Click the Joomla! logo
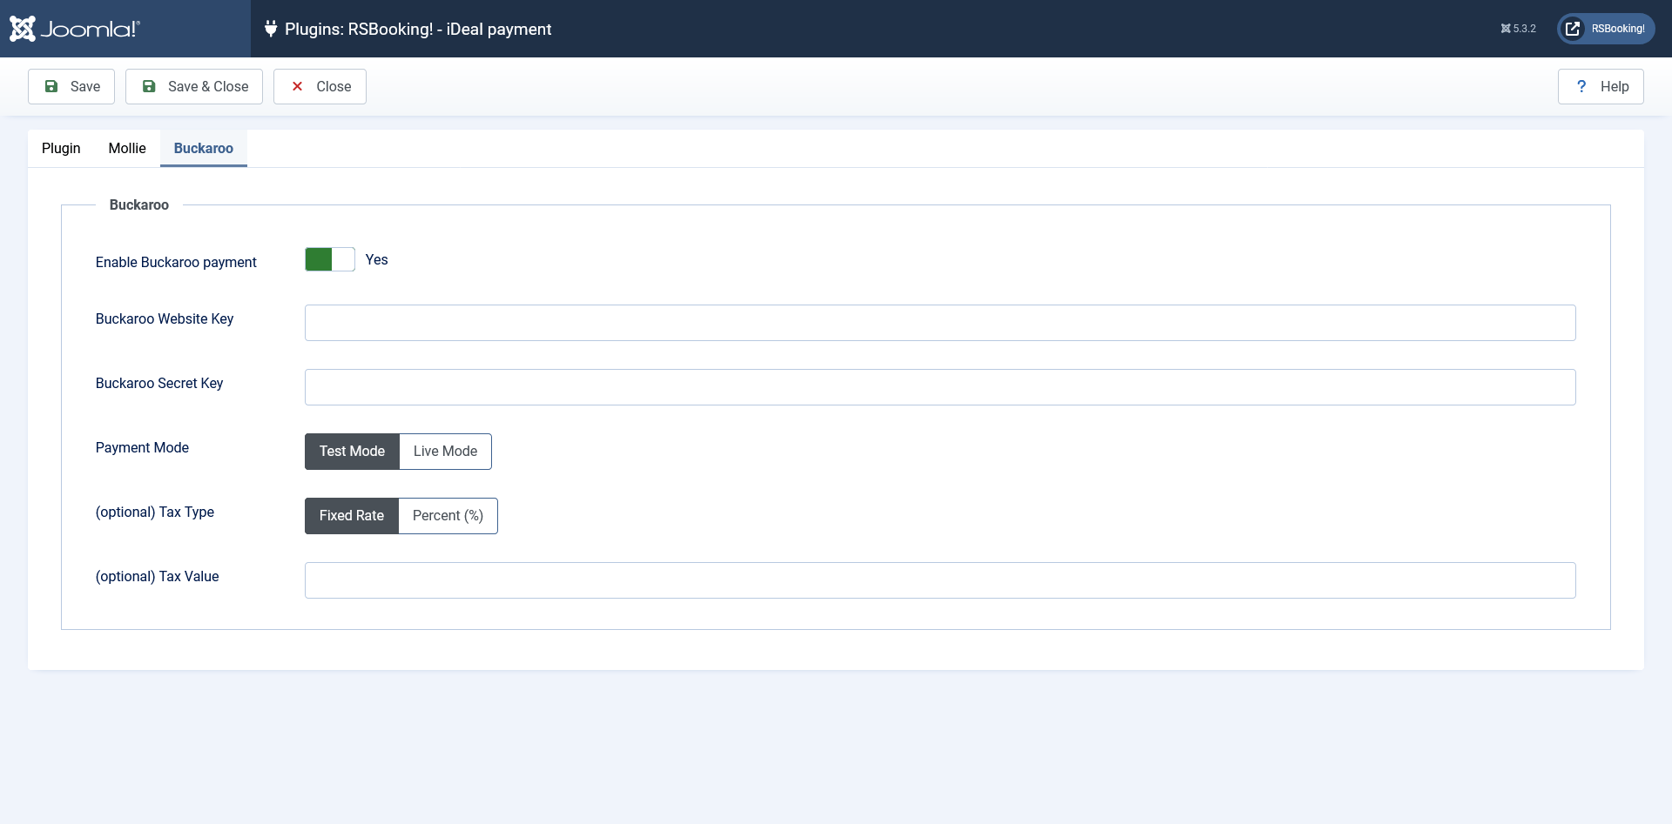 tap(75, 29)
